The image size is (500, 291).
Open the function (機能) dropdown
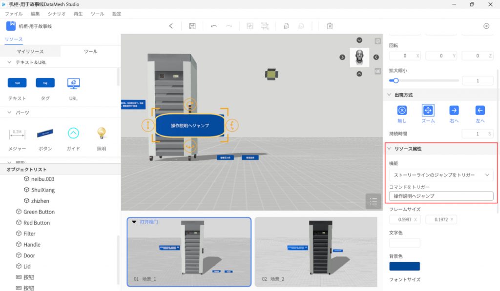[x=441, y=175]
